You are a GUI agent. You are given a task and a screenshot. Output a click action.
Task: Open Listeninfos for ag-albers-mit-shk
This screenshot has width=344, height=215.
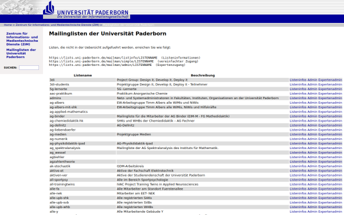pyautogui.click(x=298, y=107)
